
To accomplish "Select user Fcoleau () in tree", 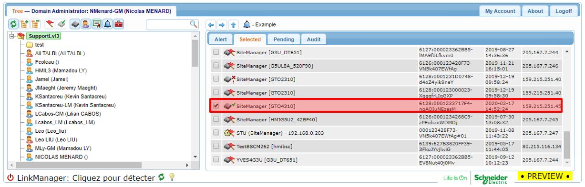I will point(47,62).
